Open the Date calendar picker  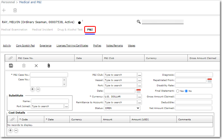139,91
